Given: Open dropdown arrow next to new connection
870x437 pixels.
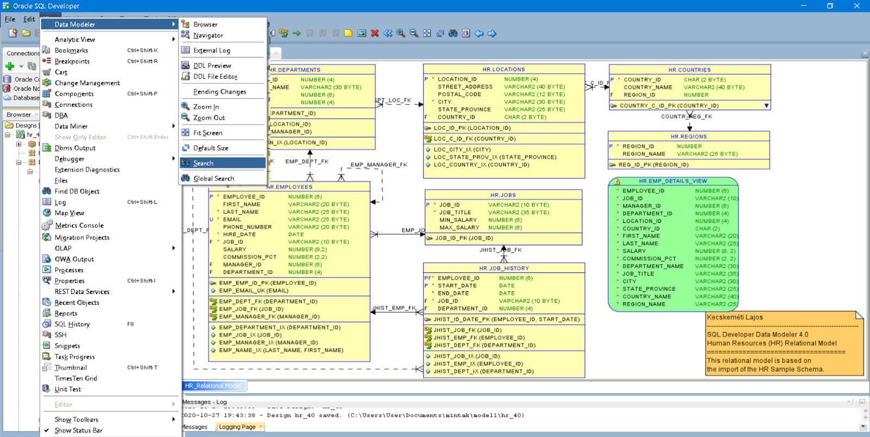Looking at the screenshot, I should 21,67.
